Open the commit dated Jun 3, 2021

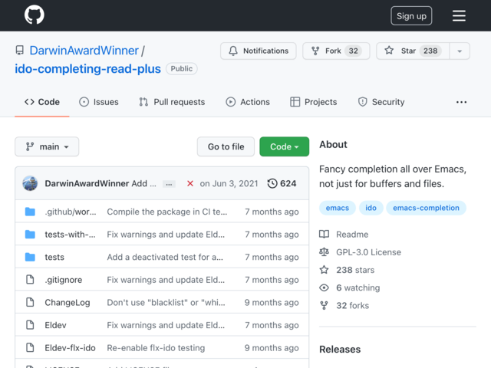click(x=229, y=183)
